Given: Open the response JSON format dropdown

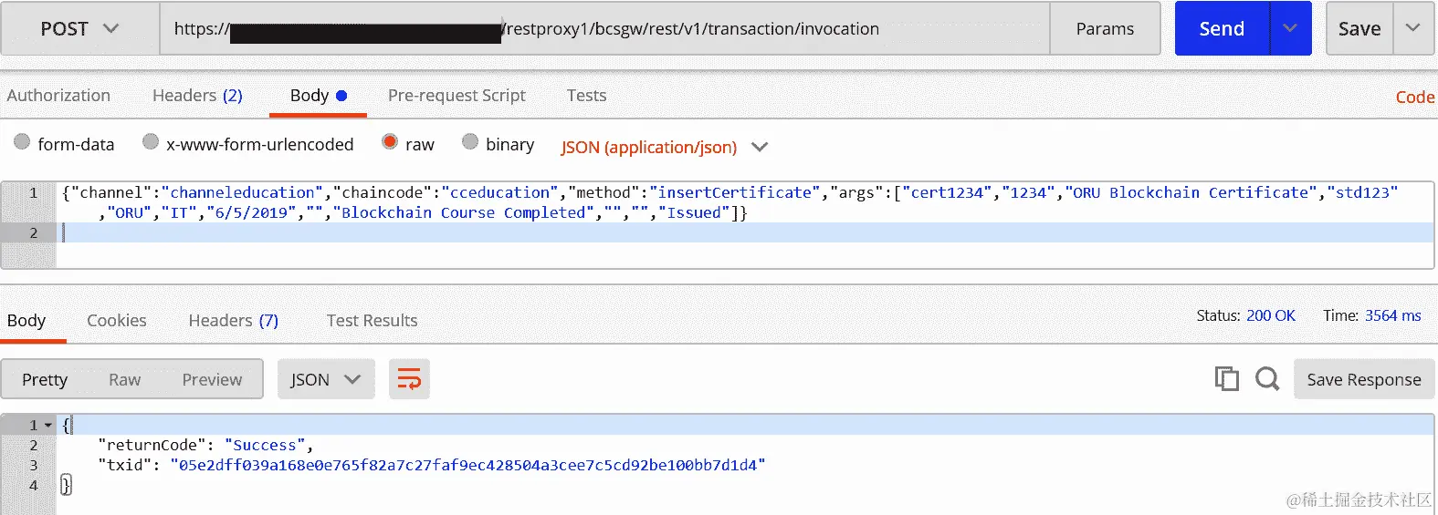Looking at the screenshot, I should (326, 379).
